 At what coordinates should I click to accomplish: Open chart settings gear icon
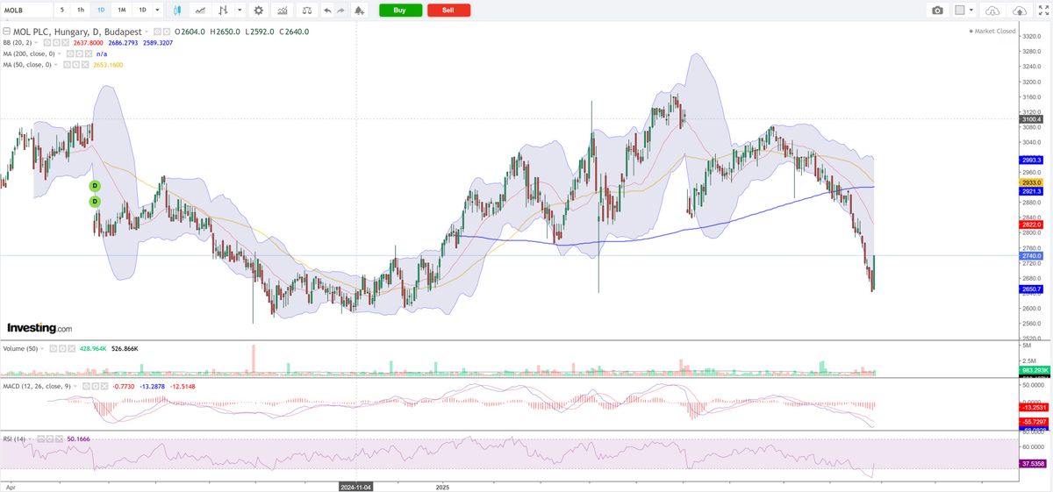[x=258, y=10]
